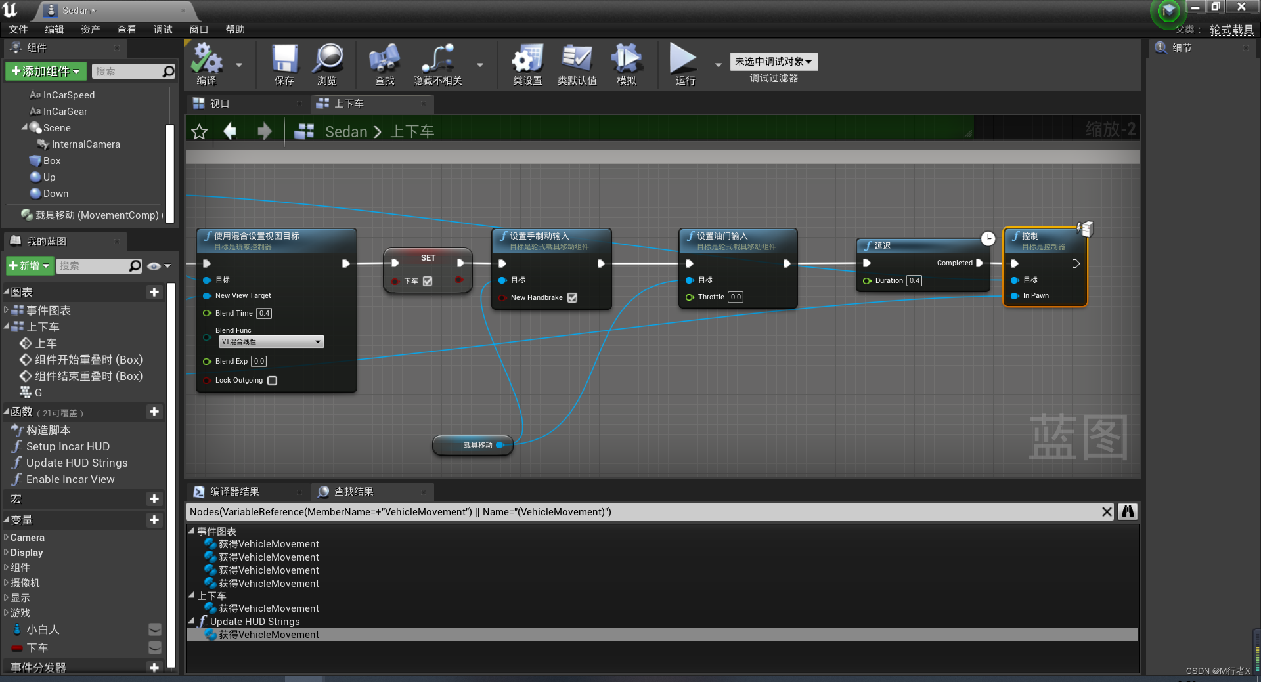The height and width of the screenshot is (682, 1261).
Task: Select InternalCamera component
Action: pos(85,144)
